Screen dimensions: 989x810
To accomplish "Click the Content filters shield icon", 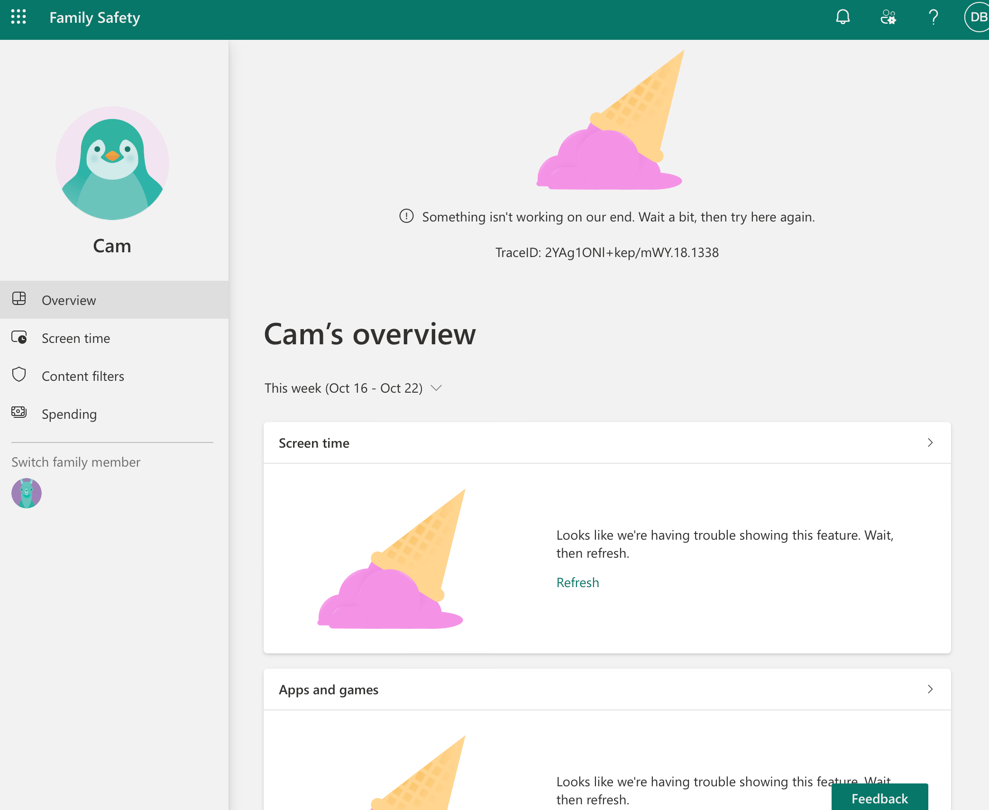I will pyautogui.click(x=19, y=375).
